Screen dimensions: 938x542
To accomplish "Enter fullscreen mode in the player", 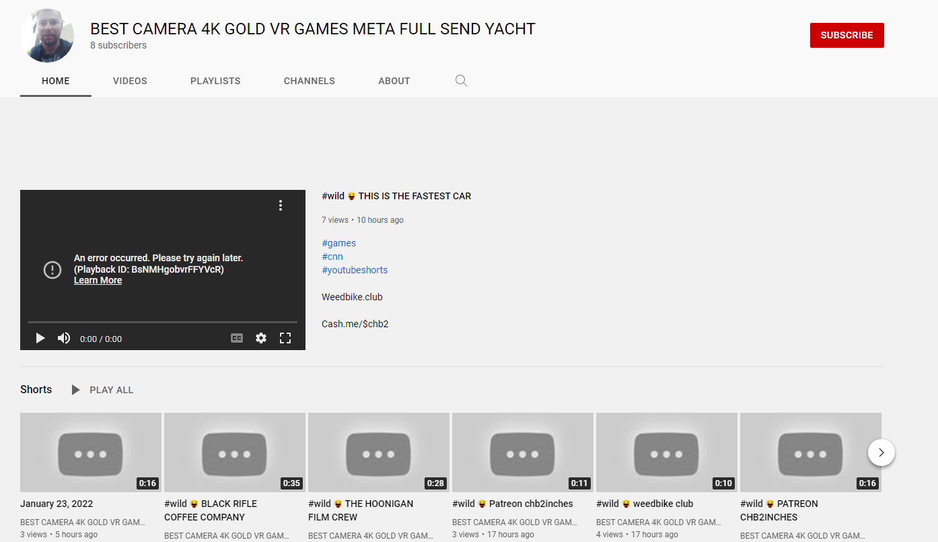I will [x=285, y=338].
